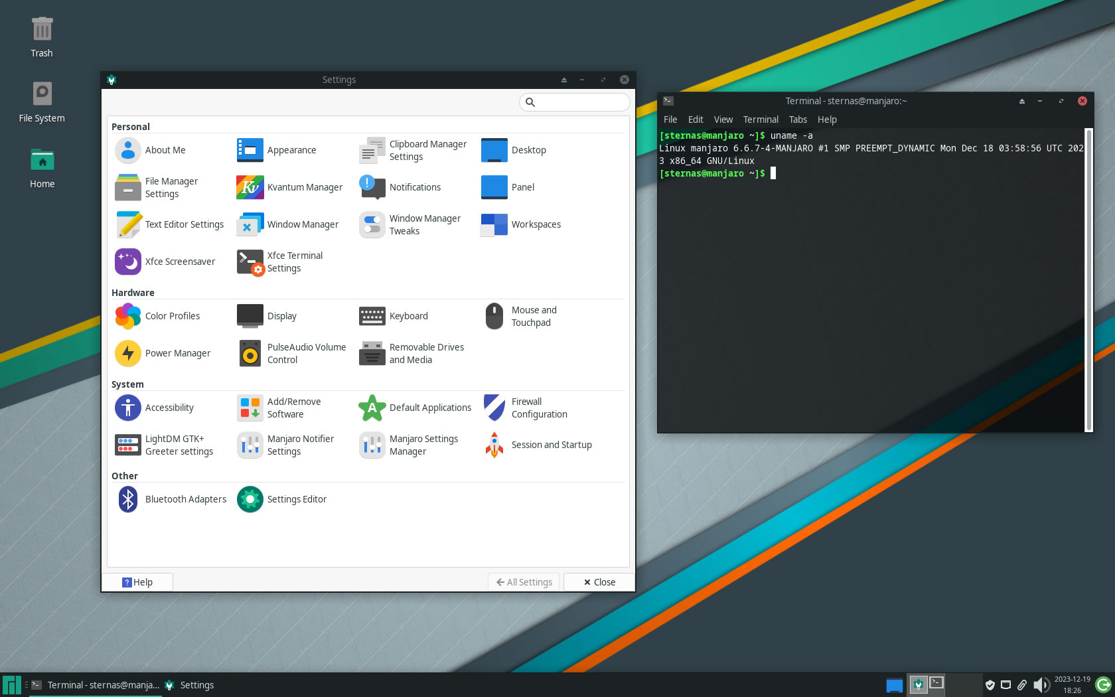Open Terminal Help menu
Screen dimensions: 1115x697
[827, 119]
